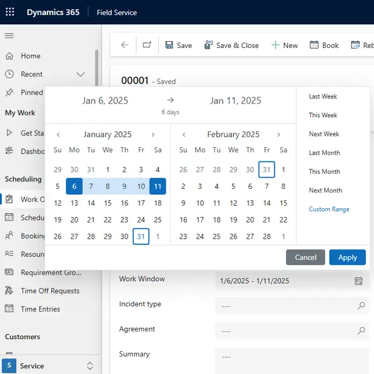The image size is (374, 374).
Task: Click the Save floppy disk icon
Action: coord(169,45)
